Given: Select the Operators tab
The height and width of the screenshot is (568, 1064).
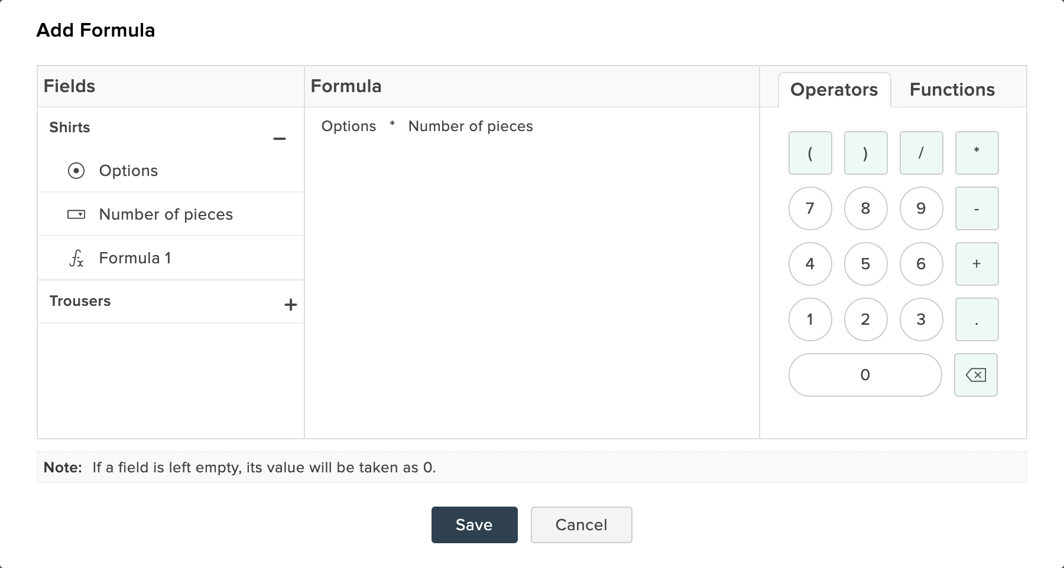Looking at the screenshot, I should tap(834, 90).
